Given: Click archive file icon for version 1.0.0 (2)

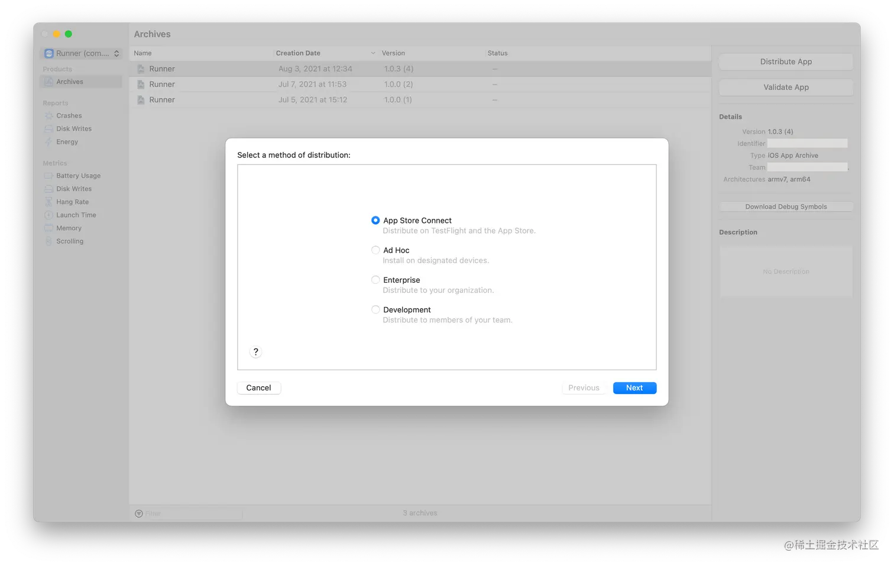Looking at the screenshot, I should (141, 84).
